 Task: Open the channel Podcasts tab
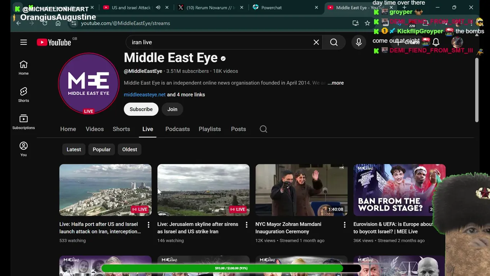click(x=178, y=129)
